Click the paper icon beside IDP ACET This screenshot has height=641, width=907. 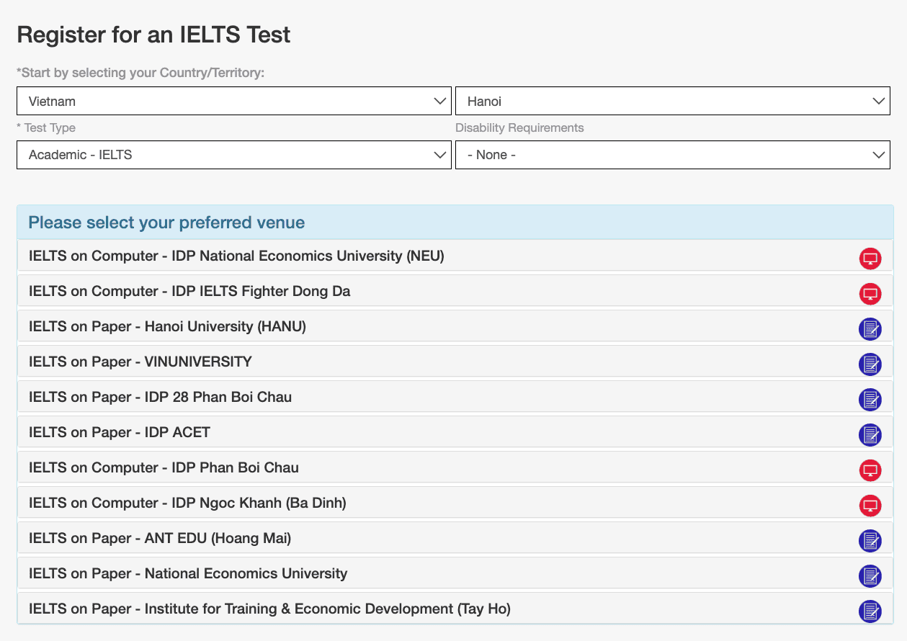870,435
